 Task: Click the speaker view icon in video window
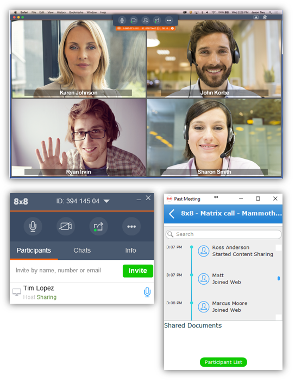[265, 17]
